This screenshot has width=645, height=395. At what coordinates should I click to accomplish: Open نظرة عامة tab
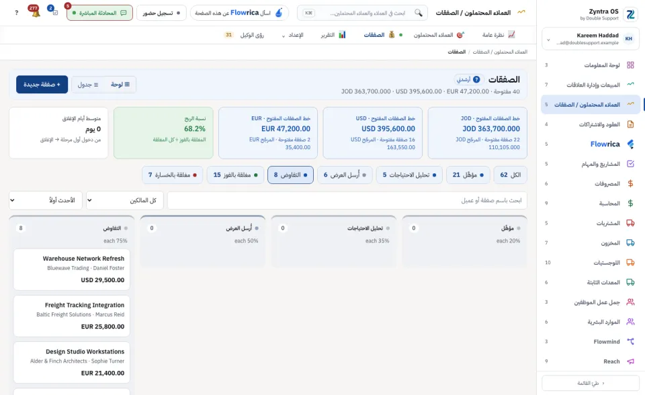tap(499, 35)
